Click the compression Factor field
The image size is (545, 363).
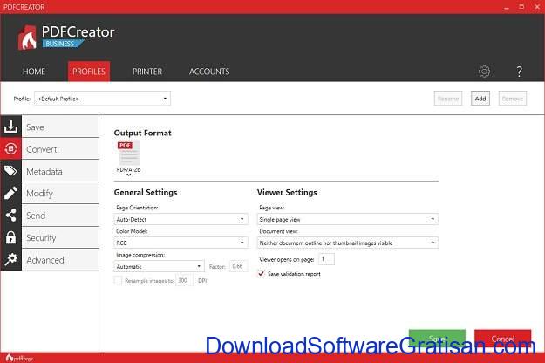coord(238,266)
